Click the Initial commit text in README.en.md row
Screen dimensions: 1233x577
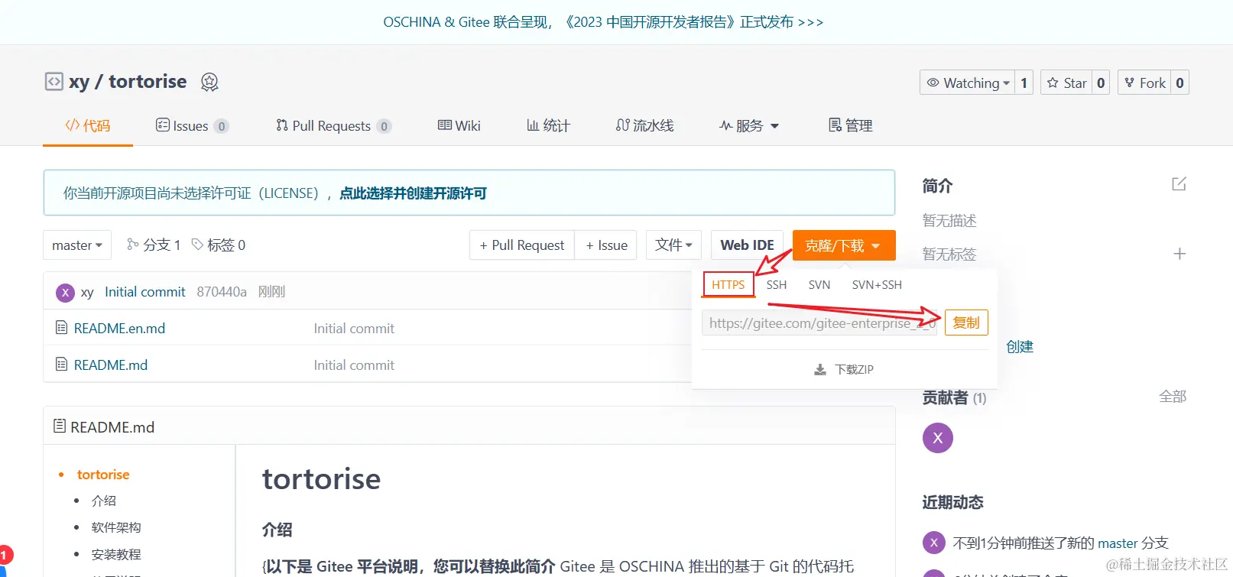point(354,329)
